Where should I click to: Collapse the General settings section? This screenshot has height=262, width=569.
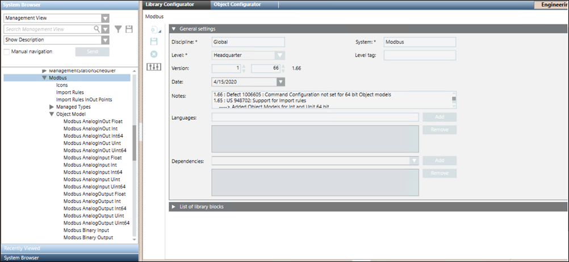pyautogui.click(x=174, y=28)
